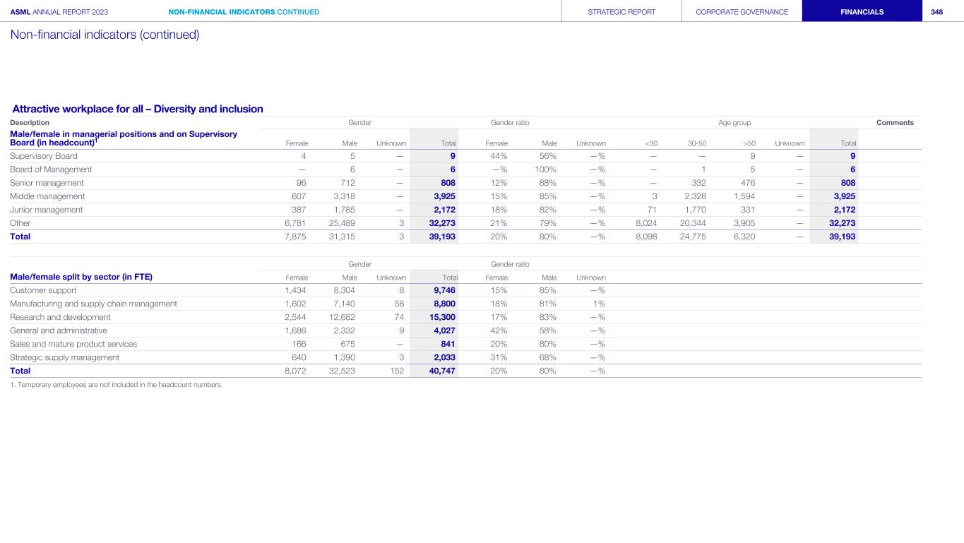Click Non-Financial Indicators Continued header link
The height and width of the screenshot is (543, 964).
pyautogui.click(x=244, y=12)
